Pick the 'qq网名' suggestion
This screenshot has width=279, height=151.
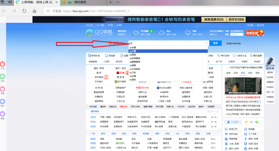pyautogui.click(x=168, y=55)
